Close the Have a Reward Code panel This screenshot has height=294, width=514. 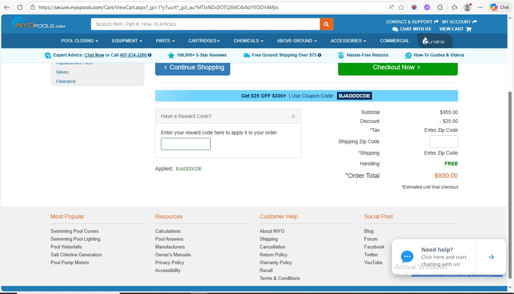coord(293,116)
